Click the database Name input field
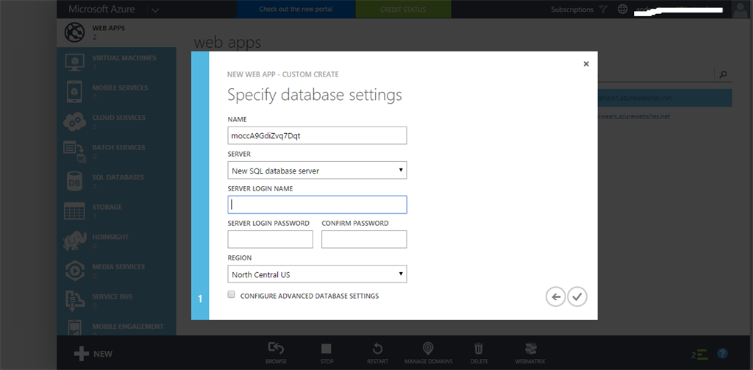 (x=317, y=135)
